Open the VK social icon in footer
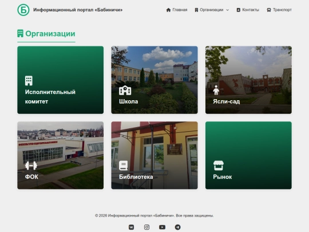 click(132, 227)
